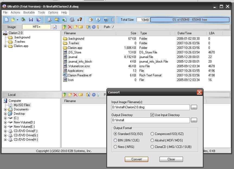This screenshot has width=234, height=169.
Task: Click the Save floppy disk icon
Action: click(31, 20)
